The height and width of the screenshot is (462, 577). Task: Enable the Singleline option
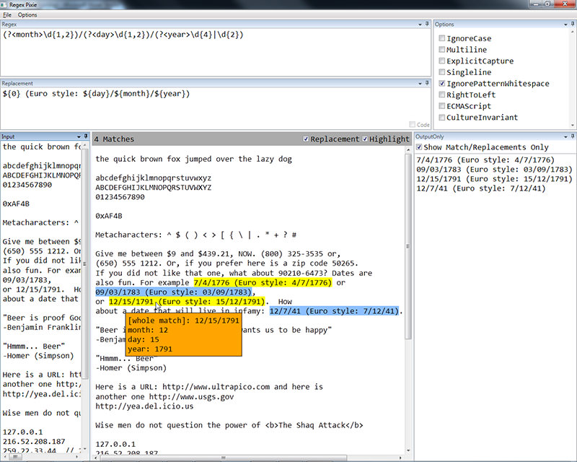pos(442,71)
